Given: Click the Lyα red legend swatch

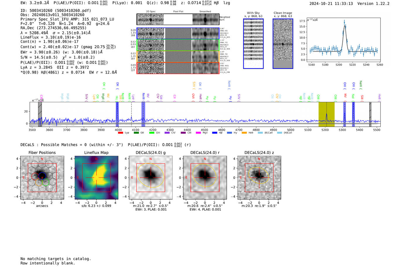Looking at the screenshot, I should (x=120, y=133).
